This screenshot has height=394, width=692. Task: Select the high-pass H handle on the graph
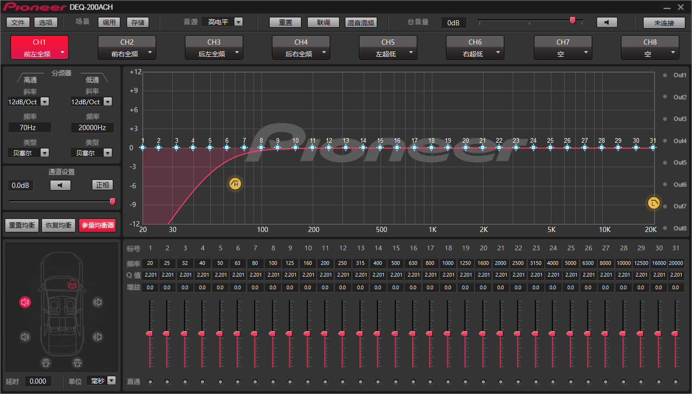click(x=235, y=184)
